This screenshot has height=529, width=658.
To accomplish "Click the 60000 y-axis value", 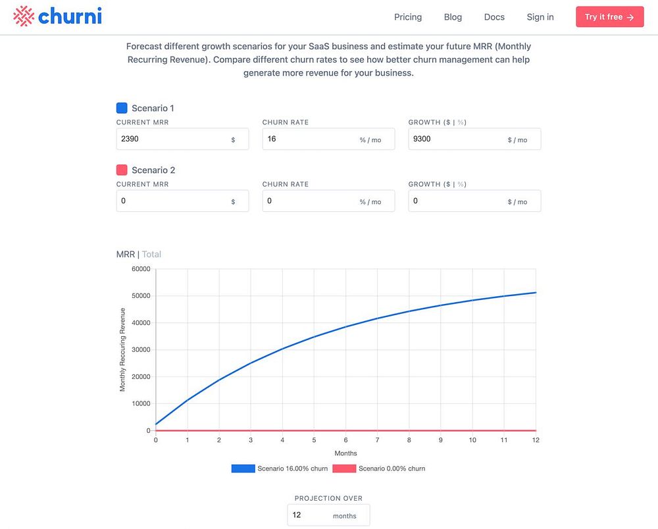I will click(x=141, y=269).
